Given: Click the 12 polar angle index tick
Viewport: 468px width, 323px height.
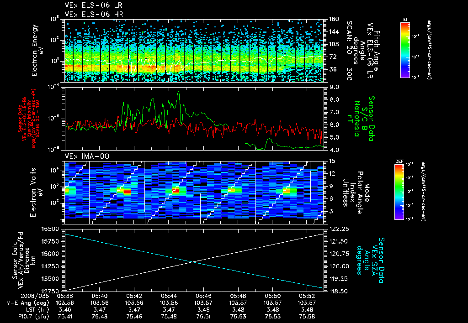Looking at the screenshot, I should click(x=332, y=173).
